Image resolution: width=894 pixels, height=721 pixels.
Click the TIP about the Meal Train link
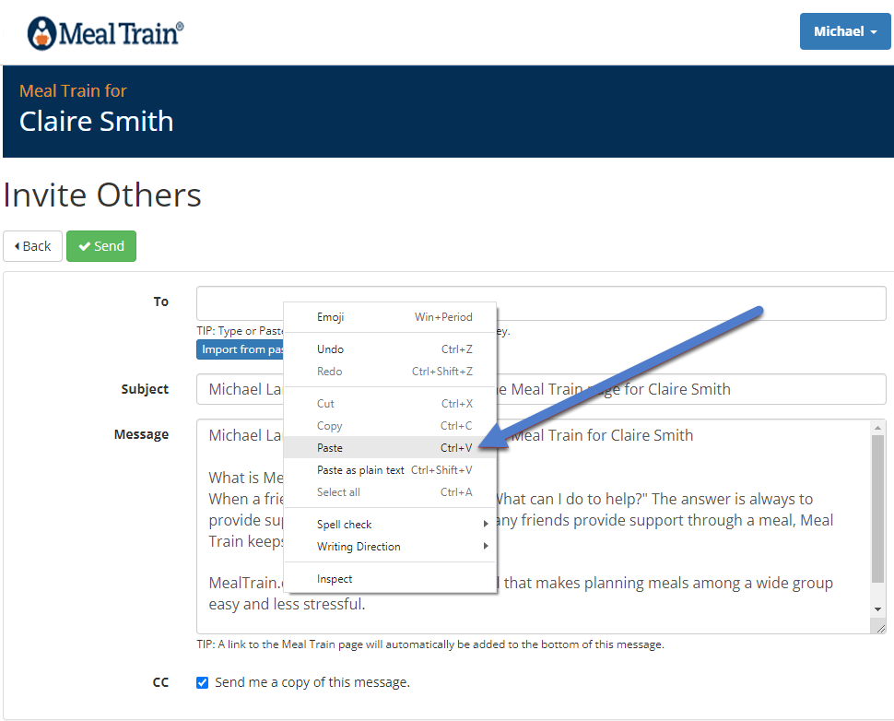click(430, 644)
